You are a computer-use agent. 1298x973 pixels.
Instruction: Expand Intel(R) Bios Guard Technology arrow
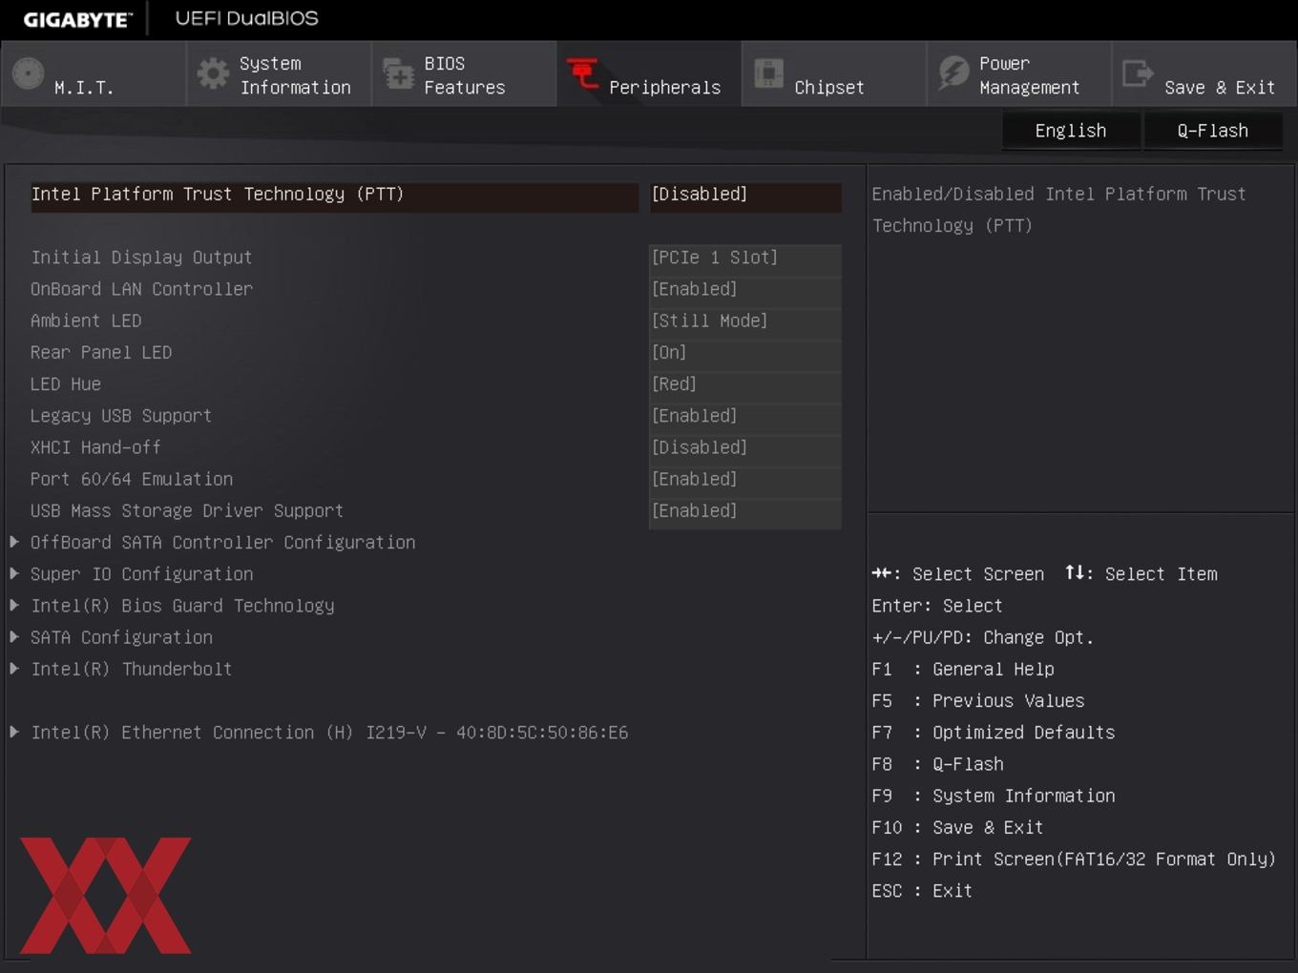(14, 605)
